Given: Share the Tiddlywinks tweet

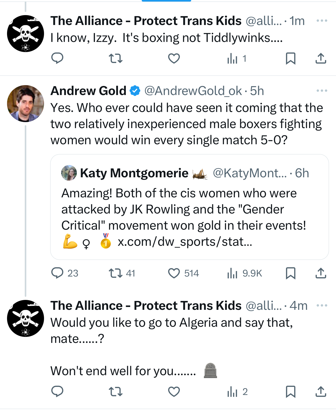Looking at the screenshot, I should coord(321,58).
